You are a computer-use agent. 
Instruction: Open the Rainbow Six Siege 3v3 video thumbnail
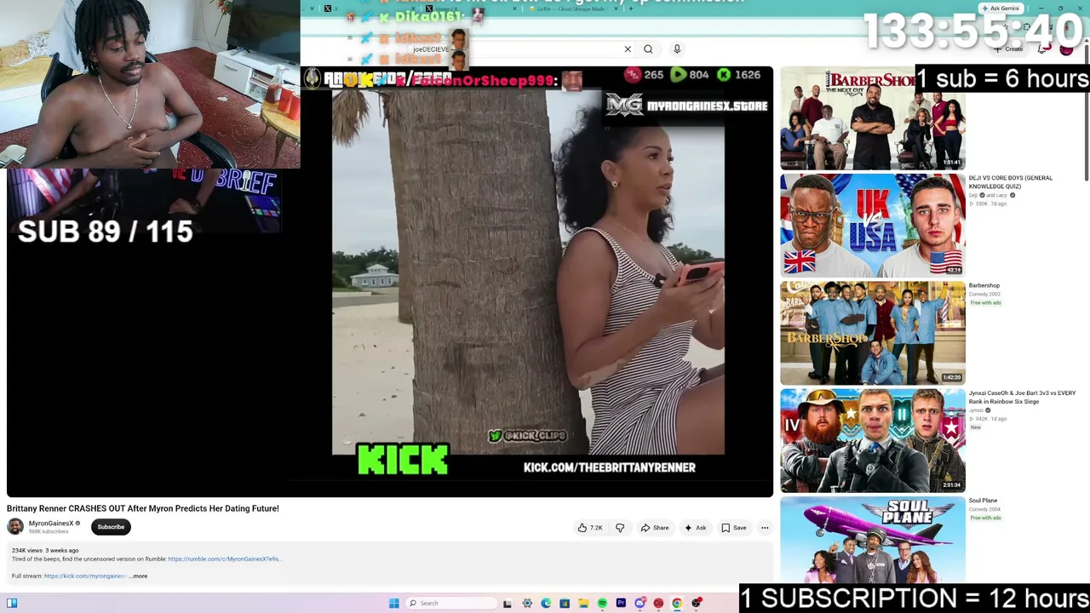(873, 440)
